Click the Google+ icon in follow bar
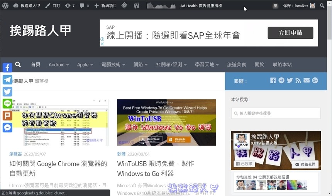332x196 pixels. tap(315, 80)
